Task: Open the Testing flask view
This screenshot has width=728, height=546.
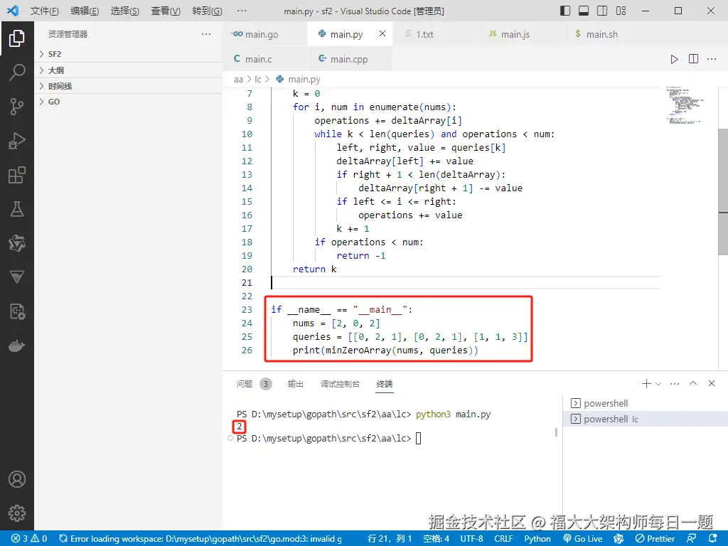Action: 17,209
